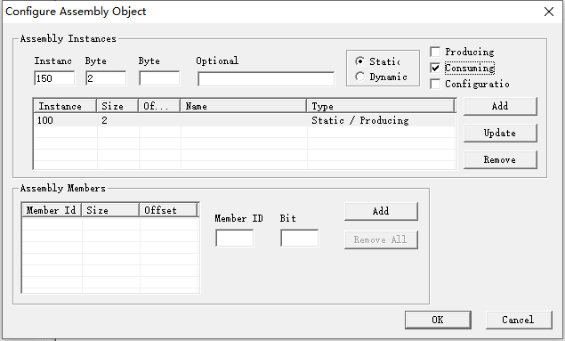This screenshot has width=565, height=341.
Task: Click the Bit input field
Action: click(300, 238)
